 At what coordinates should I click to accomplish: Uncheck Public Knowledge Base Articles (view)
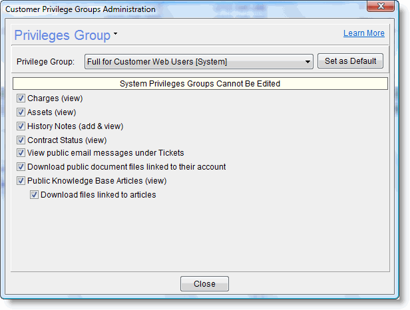(21, 181)
